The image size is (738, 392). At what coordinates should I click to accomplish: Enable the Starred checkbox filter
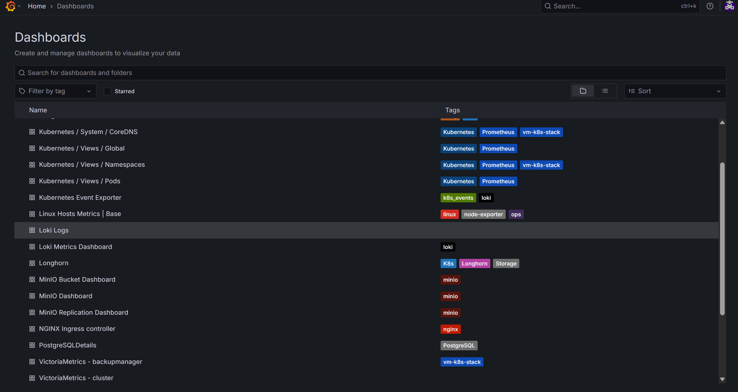[x=107, y=91]
